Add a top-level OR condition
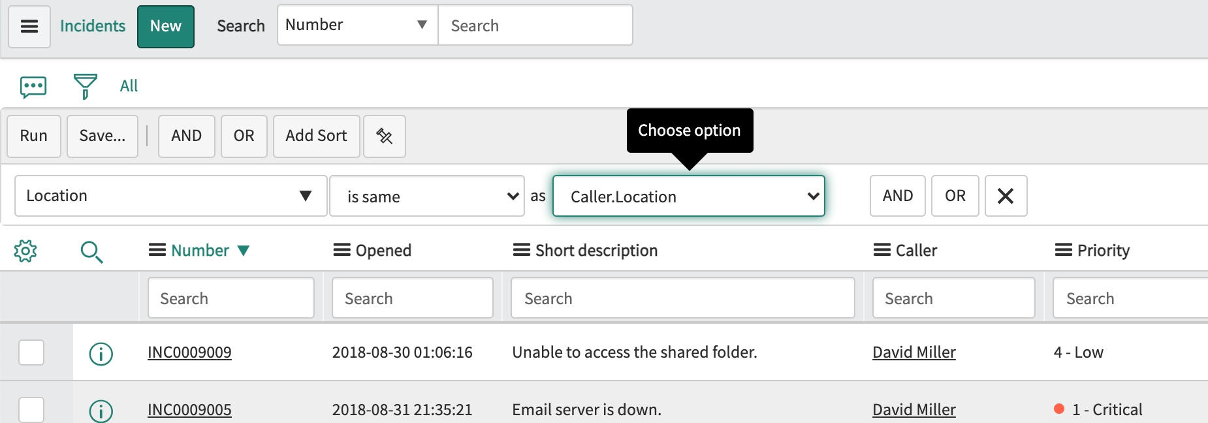Viewport: 1208px width, 423px height. pos(244,136)
